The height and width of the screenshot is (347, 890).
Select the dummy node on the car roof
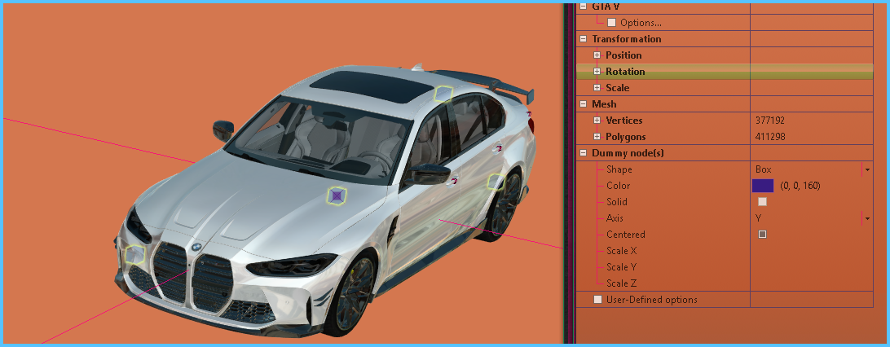click(x=443, y=94)
